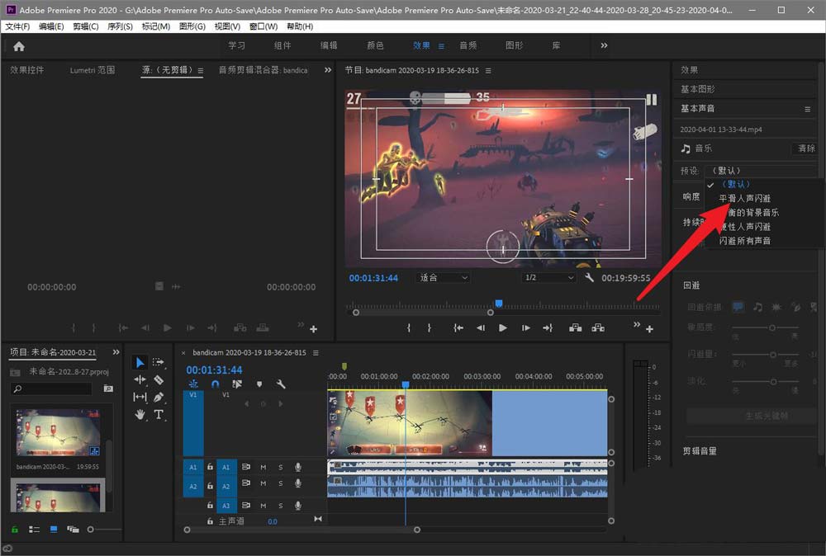Viewport: 826px width, 556px height.
Task: Open the 基本声音 panel menu
Action: click(x=807, y=109)
